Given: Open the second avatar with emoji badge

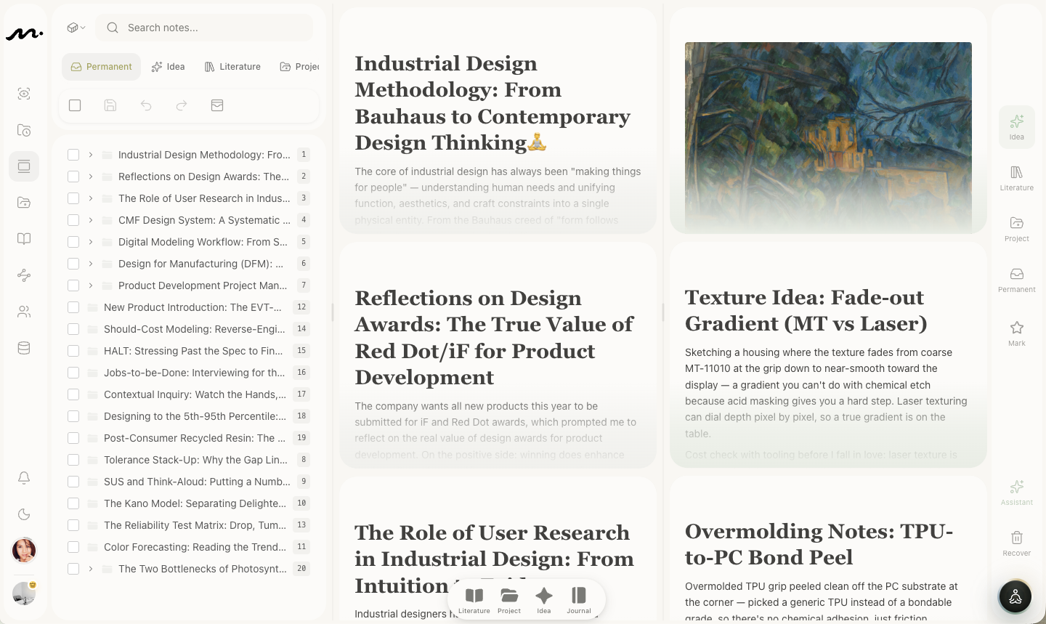Looking at the screenshot, I should click(x=24, y=593).
